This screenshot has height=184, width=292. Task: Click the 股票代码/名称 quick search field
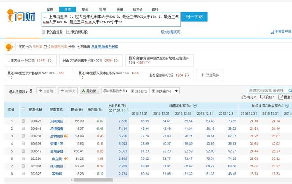click(x=267, y=90)
